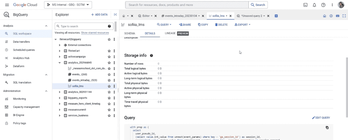The width and height of the screenshot is (348, 140).
Task: Click the SHARE button
Action: coord(185,25)
